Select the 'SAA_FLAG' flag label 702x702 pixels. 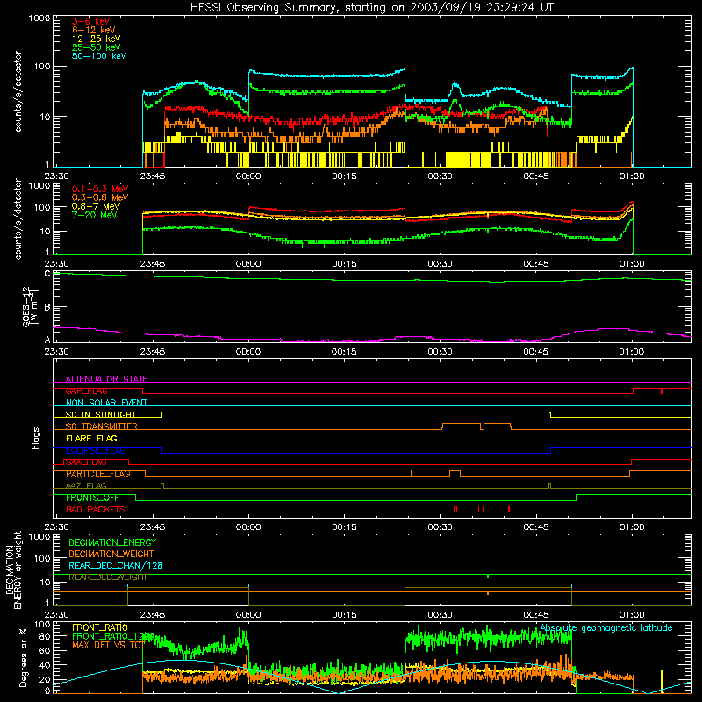(86, 462)
